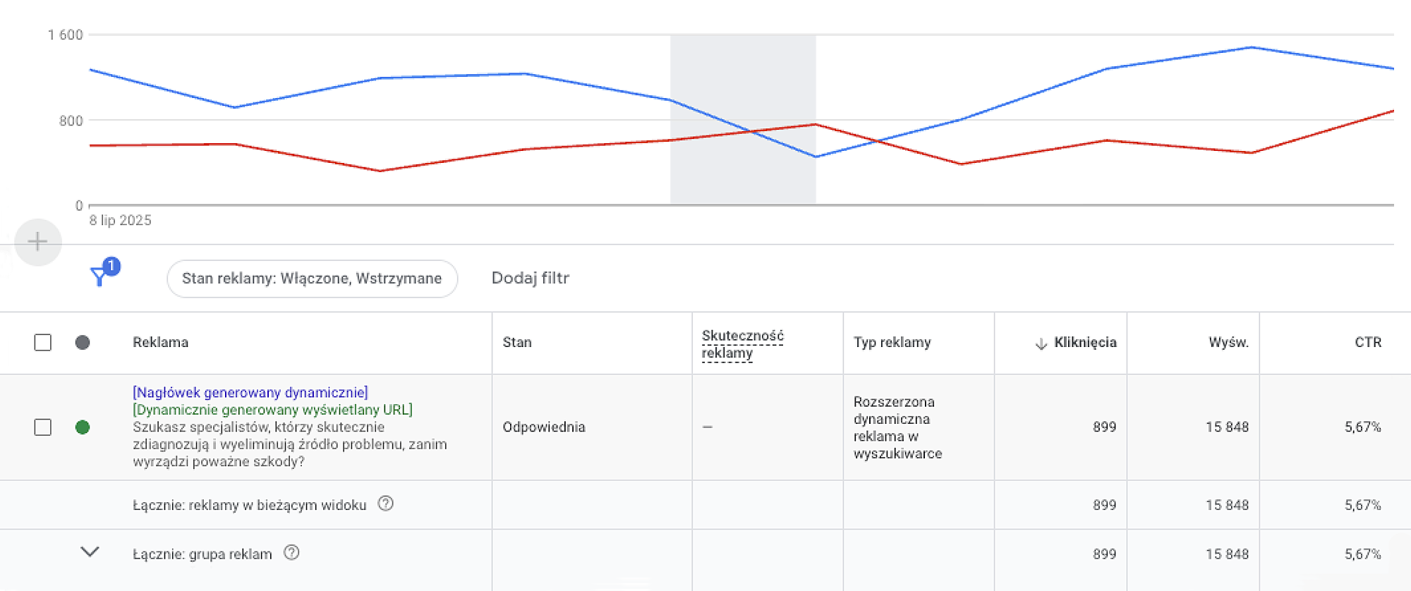Sort by the CTR column header
Image resolution: width=1411 pixels, height=591 pixels.
1367,342
